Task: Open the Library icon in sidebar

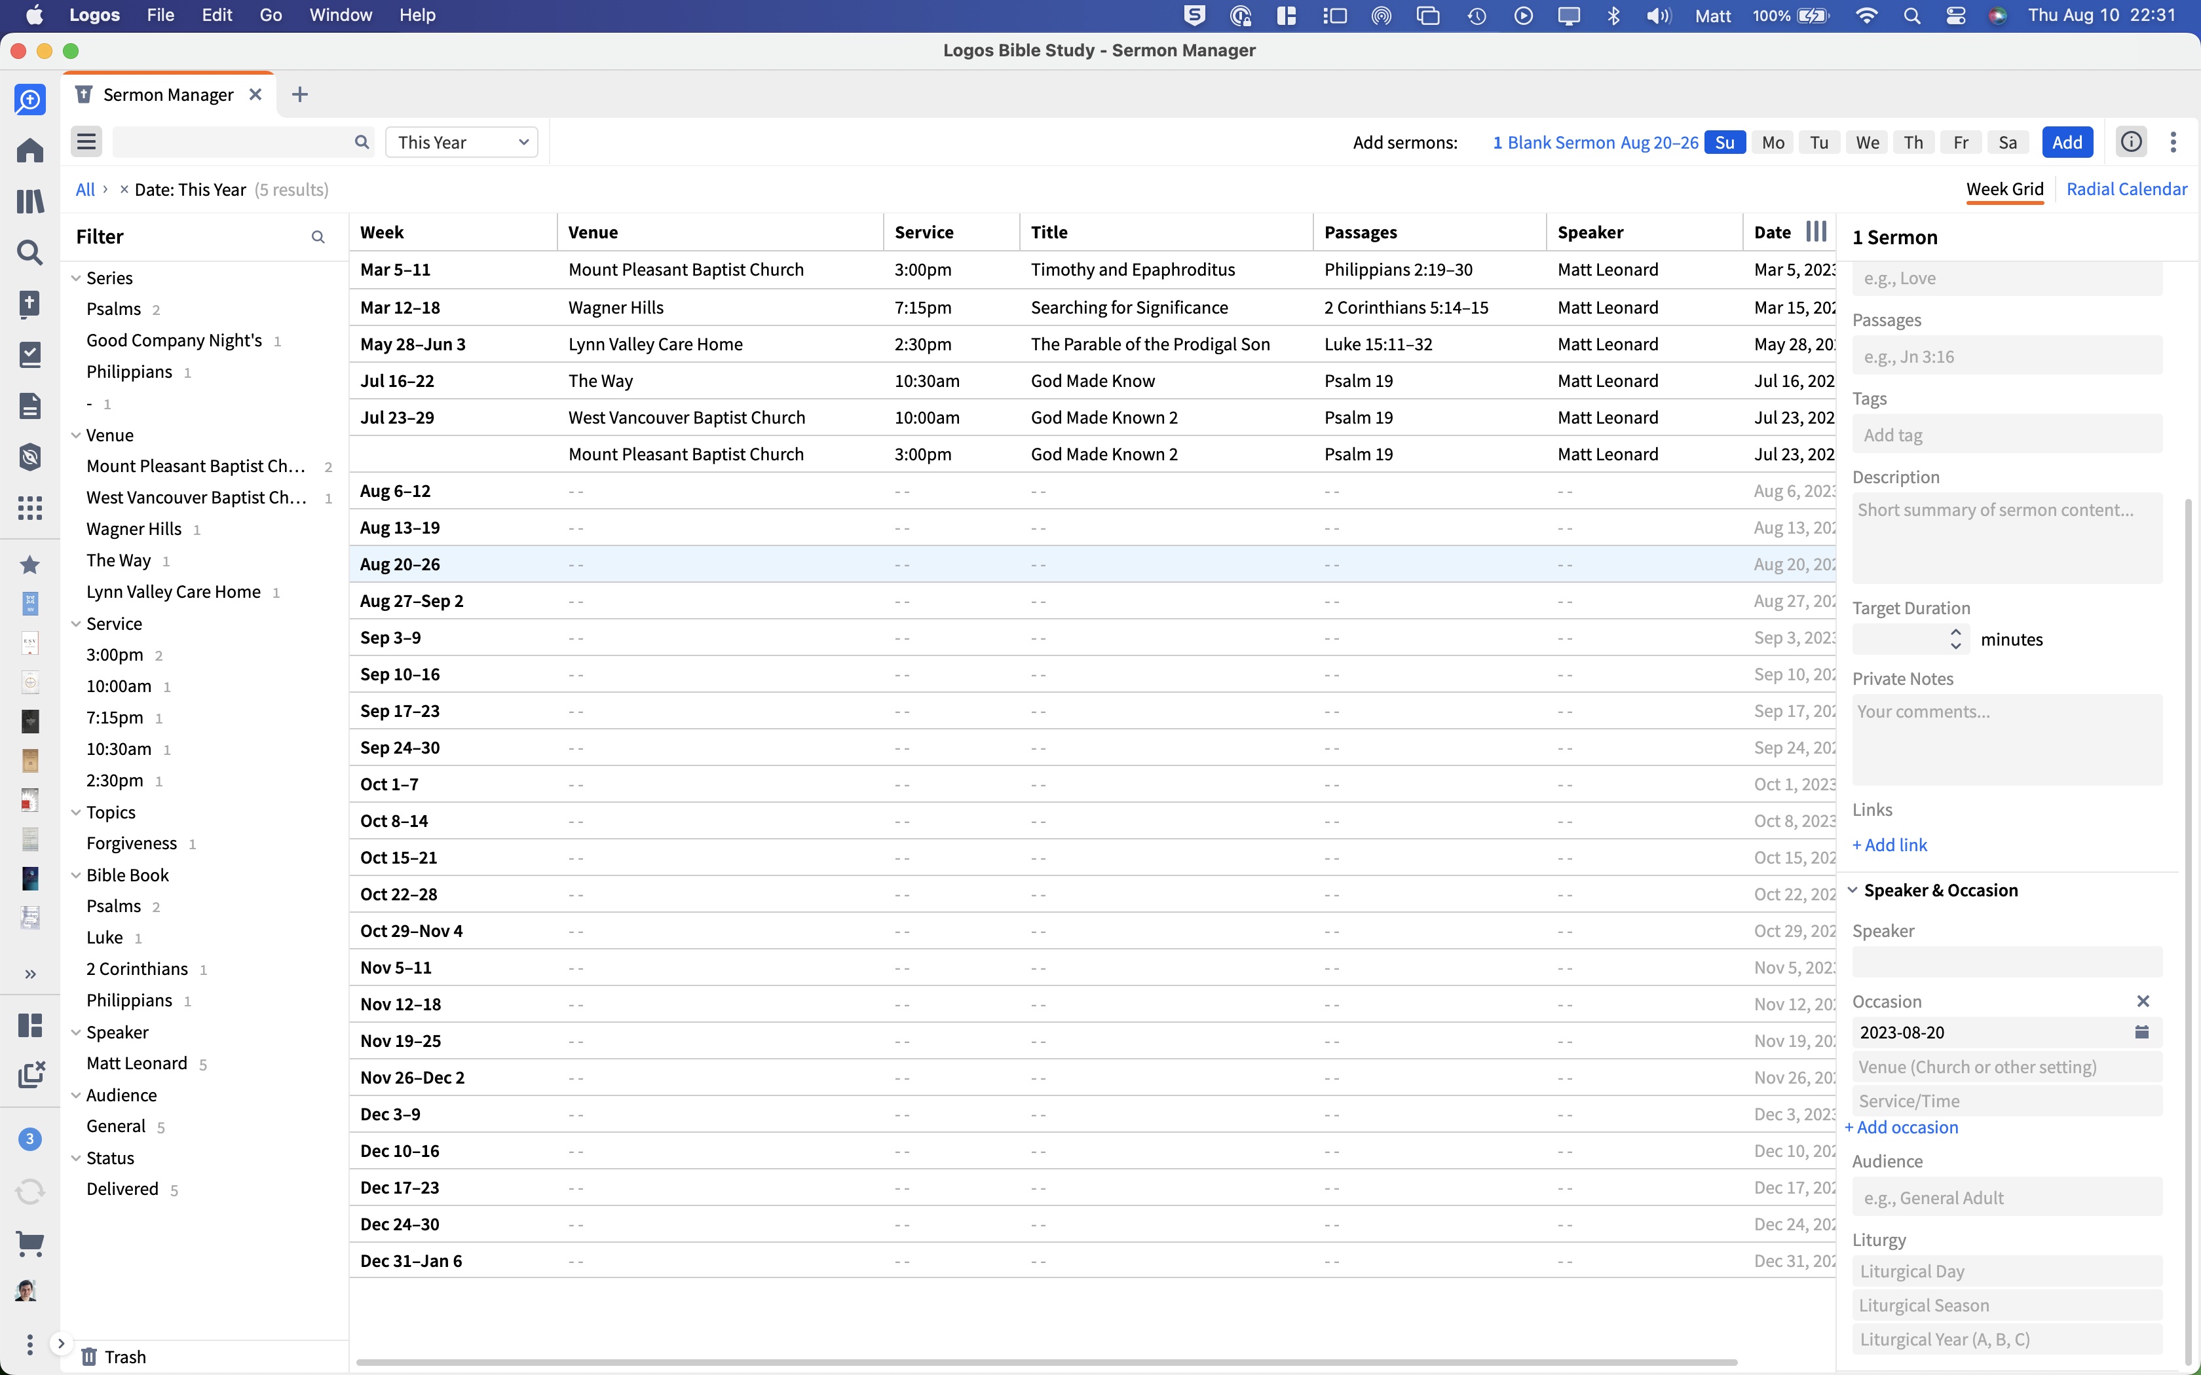Action: [30, 201]
